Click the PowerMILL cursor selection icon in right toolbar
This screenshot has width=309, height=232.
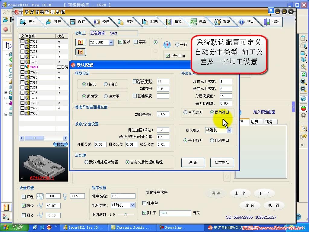click(304, 128)
